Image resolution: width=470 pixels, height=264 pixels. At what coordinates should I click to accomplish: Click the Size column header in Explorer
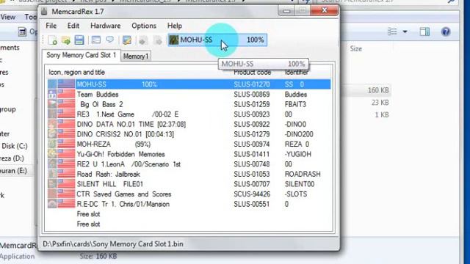355,48
